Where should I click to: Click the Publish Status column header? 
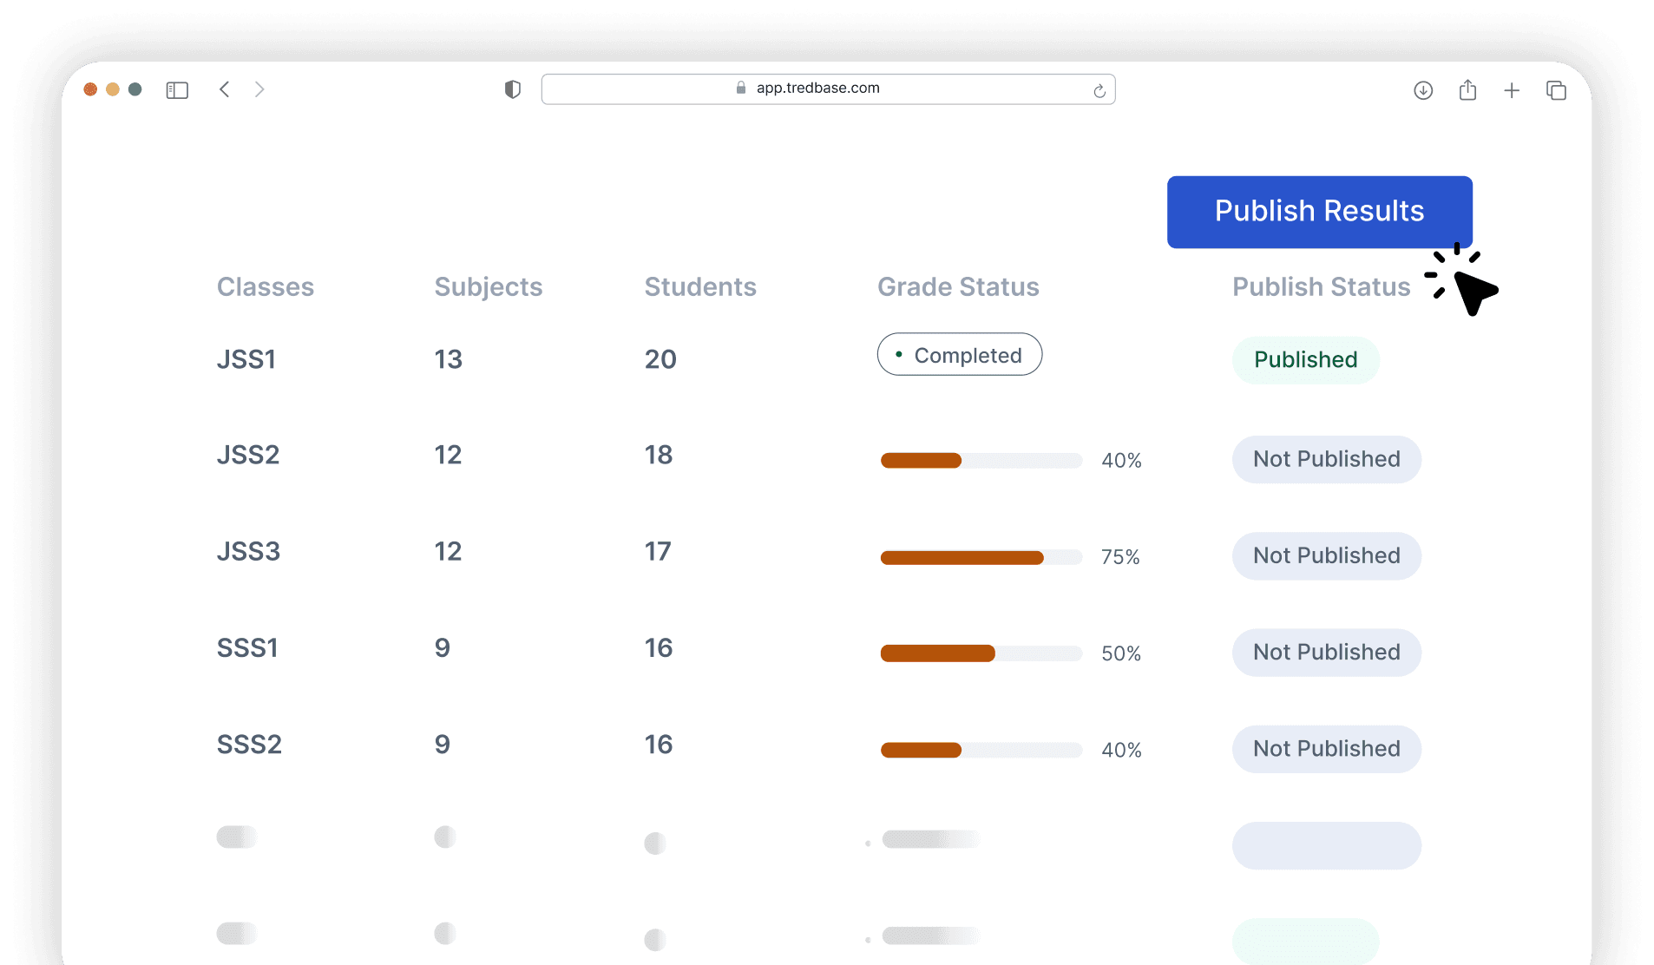tap(1321, 287)
